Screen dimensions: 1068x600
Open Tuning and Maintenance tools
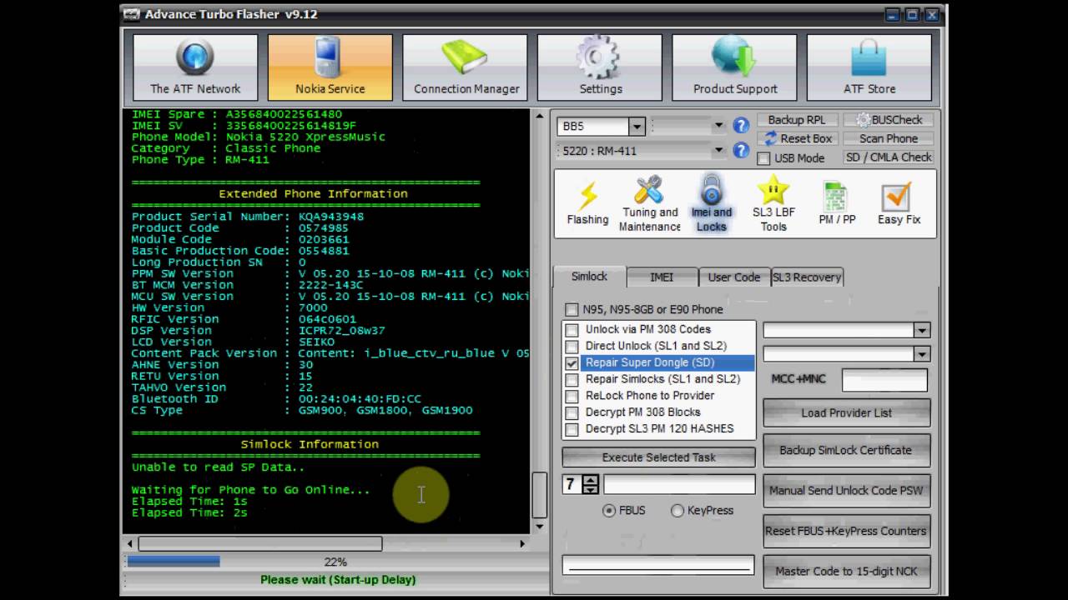click(x=650, y=204)
